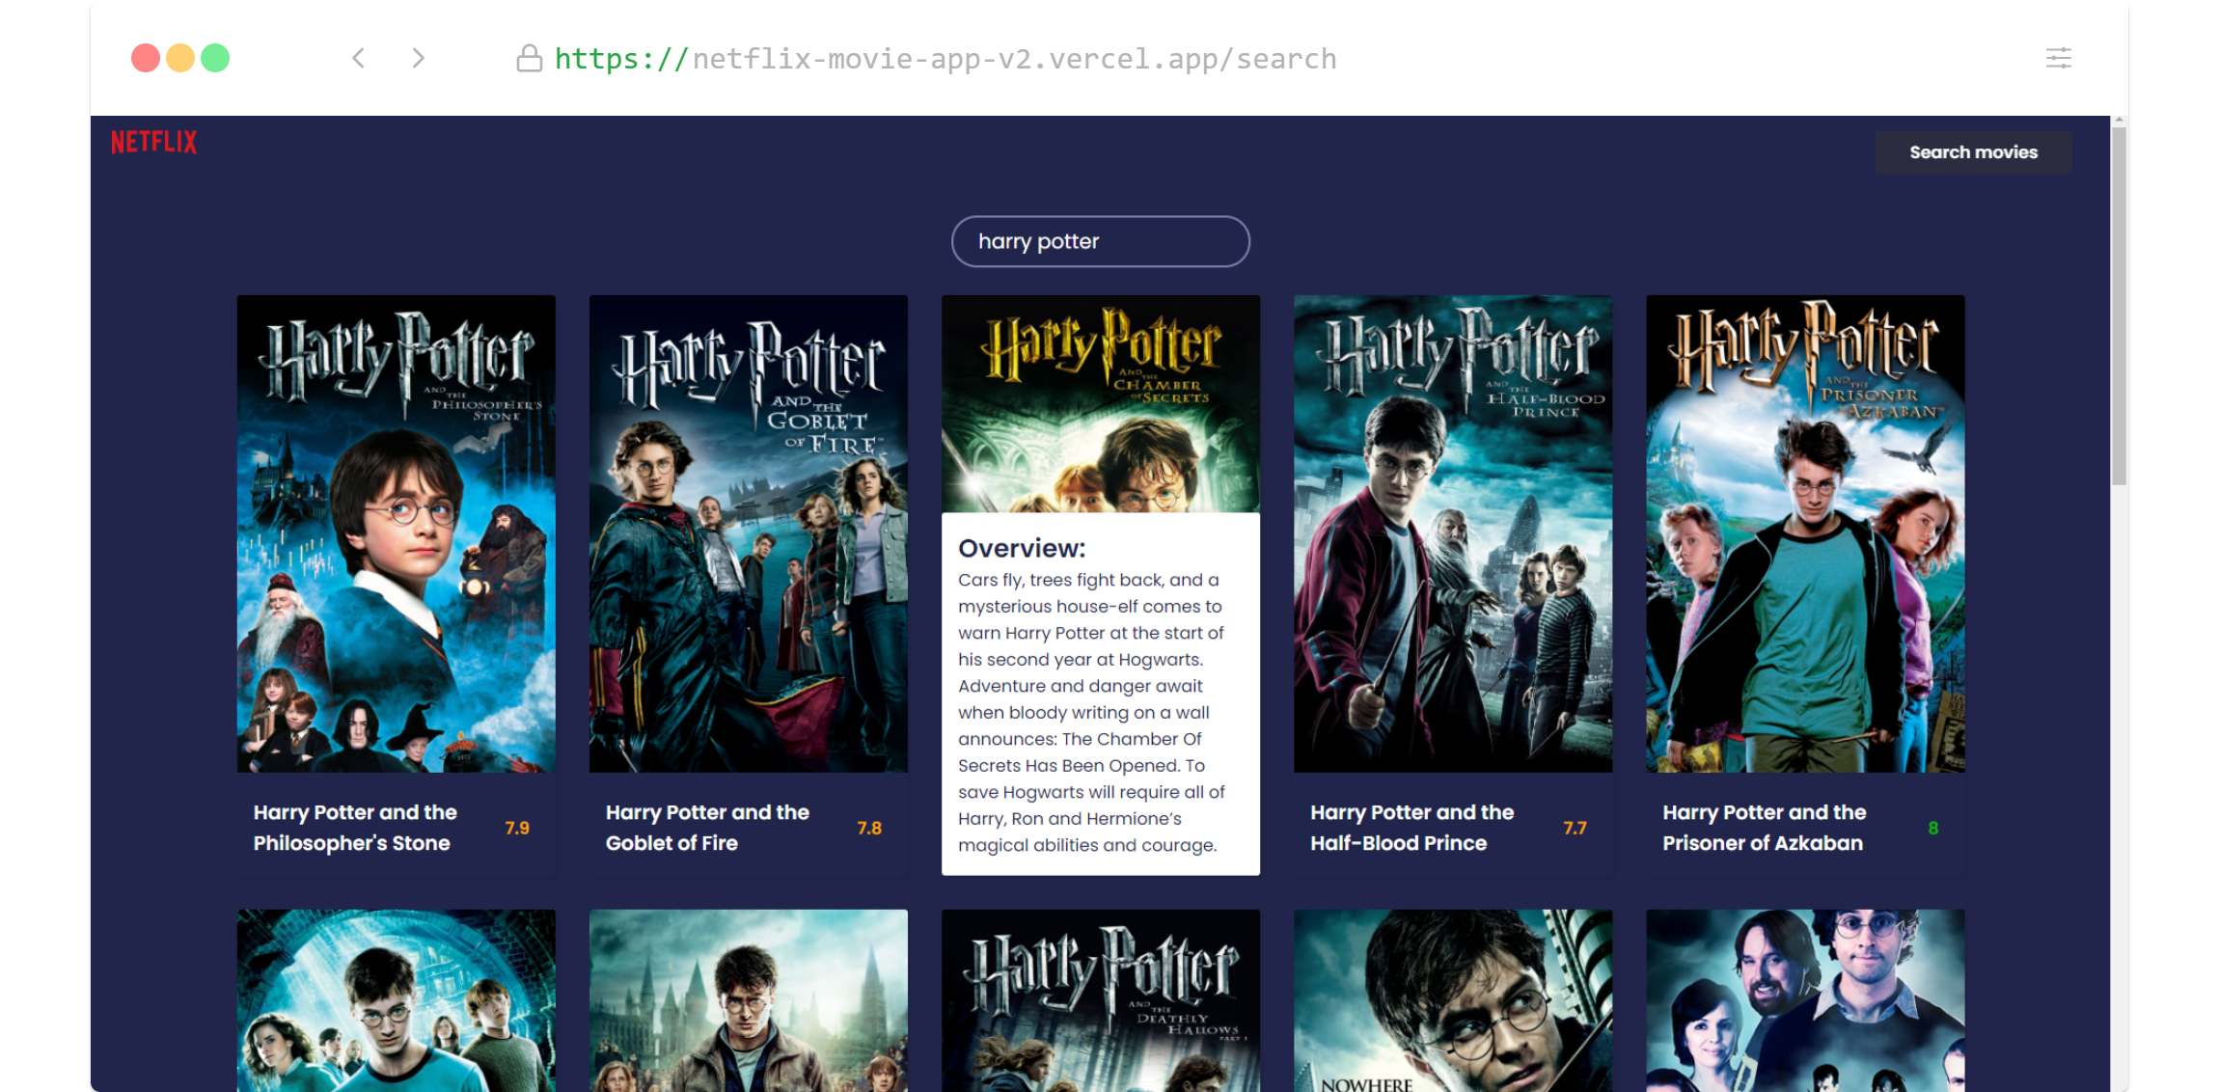This screenshot has height=1092, width=2219.
Task: Click the padlock icon in address bar
Action: 529,59
